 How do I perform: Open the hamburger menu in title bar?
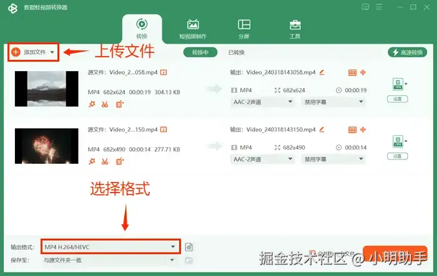click(x=379, y=7)
